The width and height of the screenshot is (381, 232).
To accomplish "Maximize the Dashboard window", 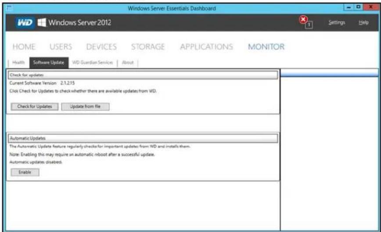I will click(x=358, y=7).
